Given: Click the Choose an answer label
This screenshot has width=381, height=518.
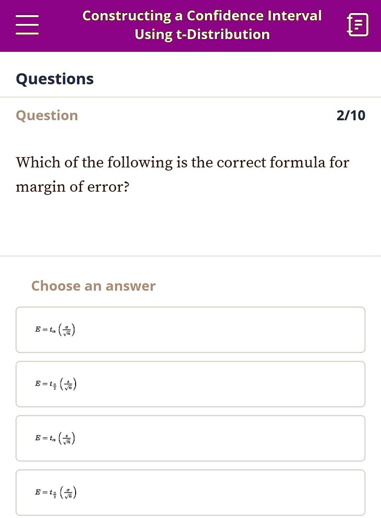Looking at the screenshot, I should [x=93, y=286].
